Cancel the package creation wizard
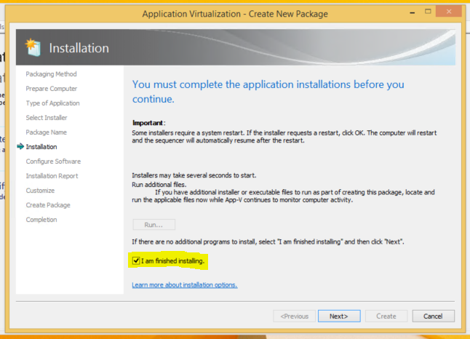The height and width of the screenshot is (339, 470). pos(432,316)
